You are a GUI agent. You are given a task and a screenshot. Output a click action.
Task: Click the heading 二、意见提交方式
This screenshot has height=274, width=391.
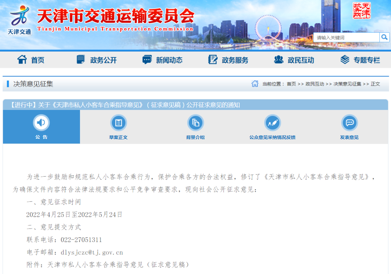point(54,227)
